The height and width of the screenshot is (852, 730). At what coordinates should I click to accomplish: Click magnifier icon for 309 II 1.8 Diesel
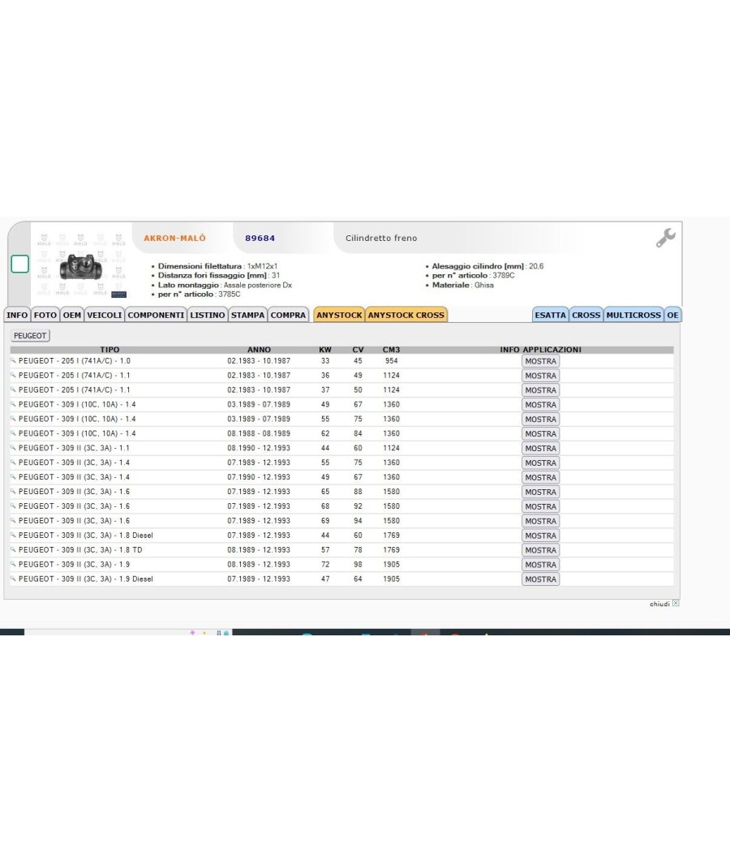[x=13, y=535]
